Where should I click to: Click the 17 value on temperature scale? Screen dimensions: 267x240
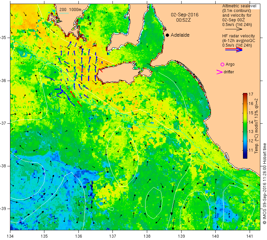(251, 94)
